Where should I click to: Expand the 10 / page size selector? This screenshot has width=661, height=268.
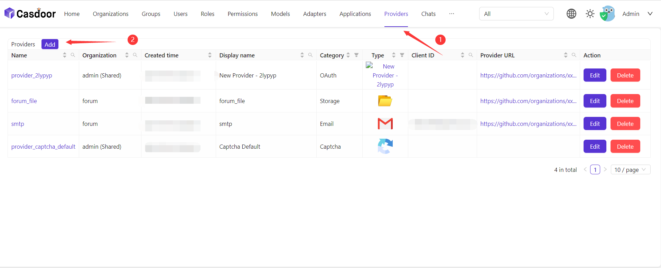point(630,170)
